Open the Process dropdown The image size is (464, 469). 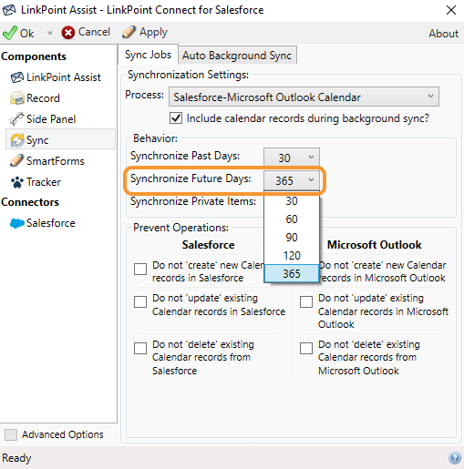point(304,97)
